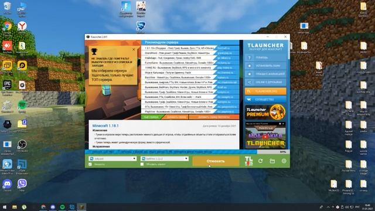This screenshot has width=375, height=211.
Task: Open the плащи с анимацией menu item
Action: point(265,74)
